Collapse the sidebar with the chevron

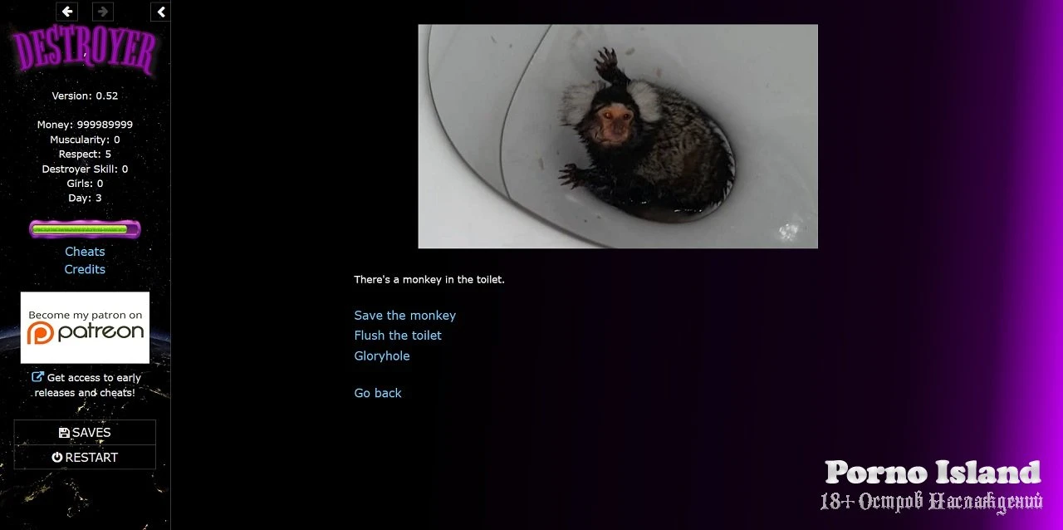tap(161, 12)
